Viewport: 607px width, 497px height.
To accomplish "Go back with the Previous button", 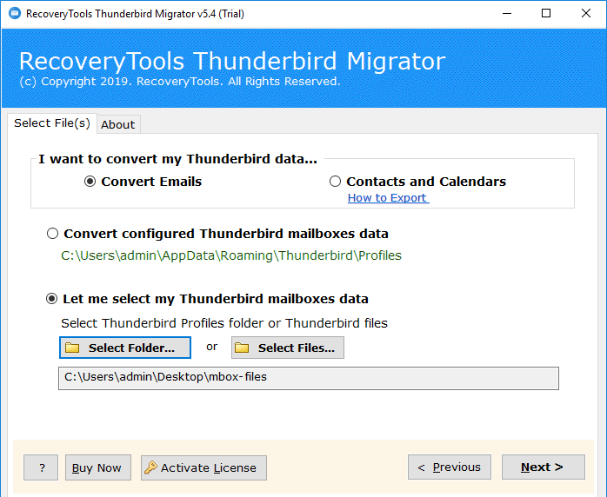I will point(450,467).
